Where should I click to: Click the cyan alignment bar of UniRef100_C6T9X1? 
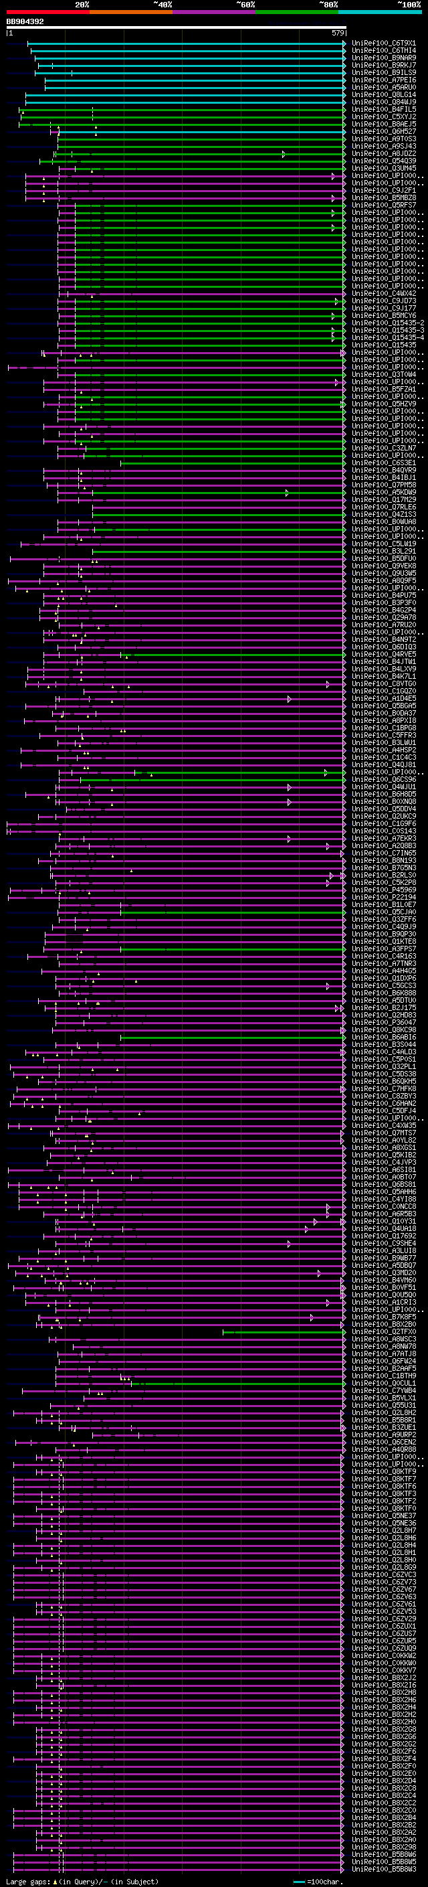coord(187,44)
